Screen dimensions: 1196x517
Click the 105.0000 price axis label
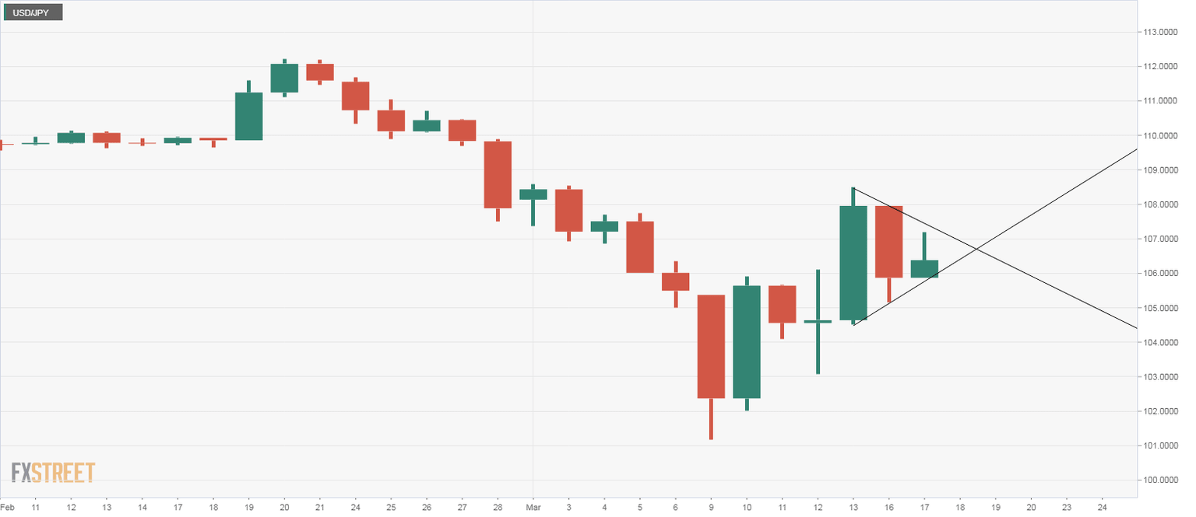(1159, 308)
